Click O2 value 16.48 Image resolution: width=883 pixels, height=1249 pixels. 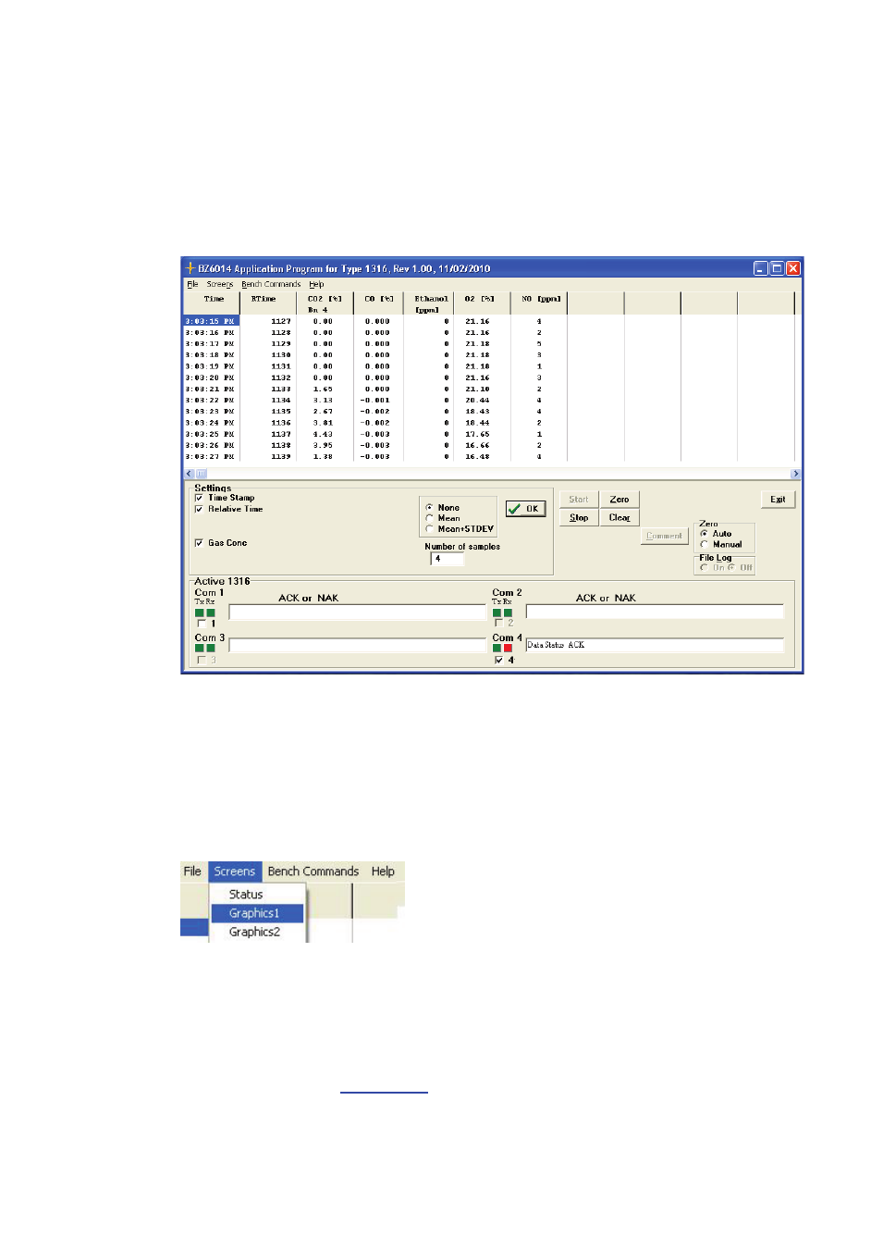(x=477, y=456)
